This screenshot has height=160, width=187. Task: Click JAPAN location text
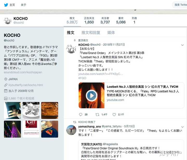point(13,79)
